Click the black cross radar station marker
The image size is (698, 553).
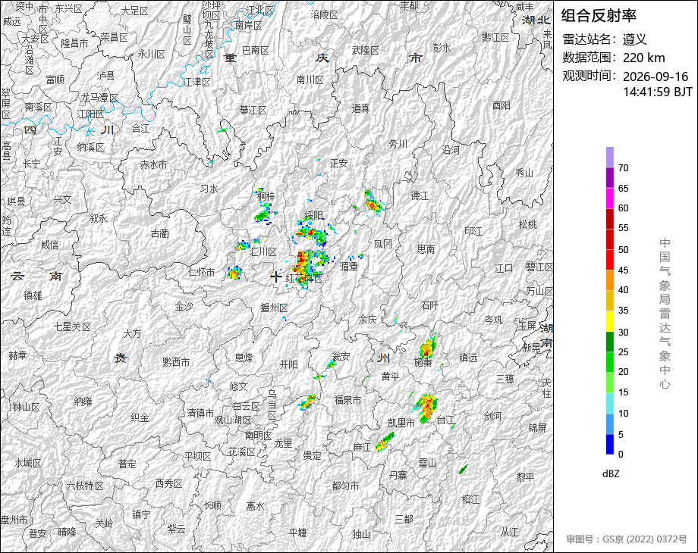coord(275,276)
